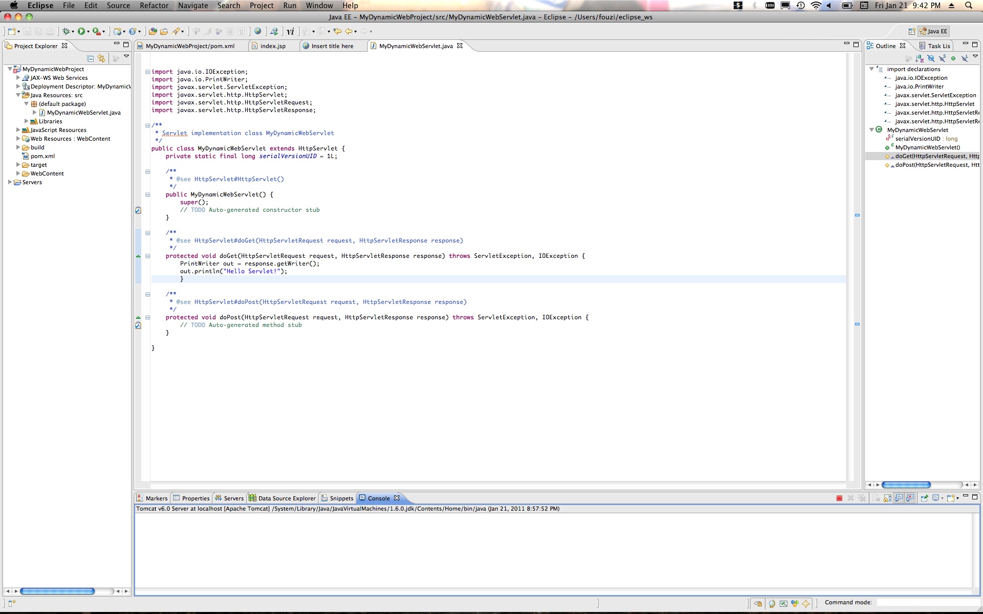The width and height of the screenshot is (983, 614).
Task: Click the Last Edit Location arrow icon
Action: click(337, 31)
